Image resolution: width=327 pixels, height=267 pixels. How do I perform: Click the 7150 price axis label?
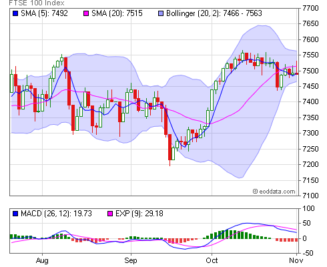[310, 180]
